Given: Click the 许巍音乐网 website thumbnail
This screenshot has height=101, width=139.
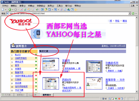Looking at the screenshot, I should [x=94, y=66].
